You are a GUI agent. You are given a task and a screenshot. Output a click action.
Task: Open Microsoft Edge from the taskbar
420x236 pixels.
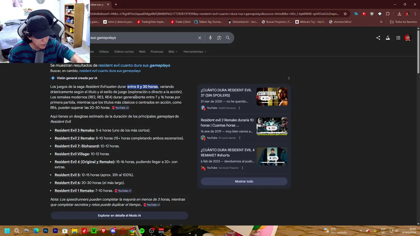click(36, 231)
